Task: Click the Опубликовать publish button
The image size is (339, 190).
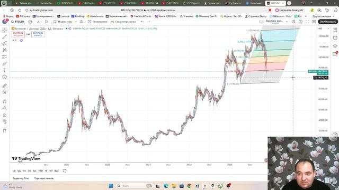Action: point(328,22)
